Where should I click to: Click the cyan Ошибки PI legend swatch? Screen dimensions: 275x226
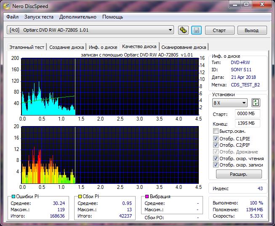point(14,196)
